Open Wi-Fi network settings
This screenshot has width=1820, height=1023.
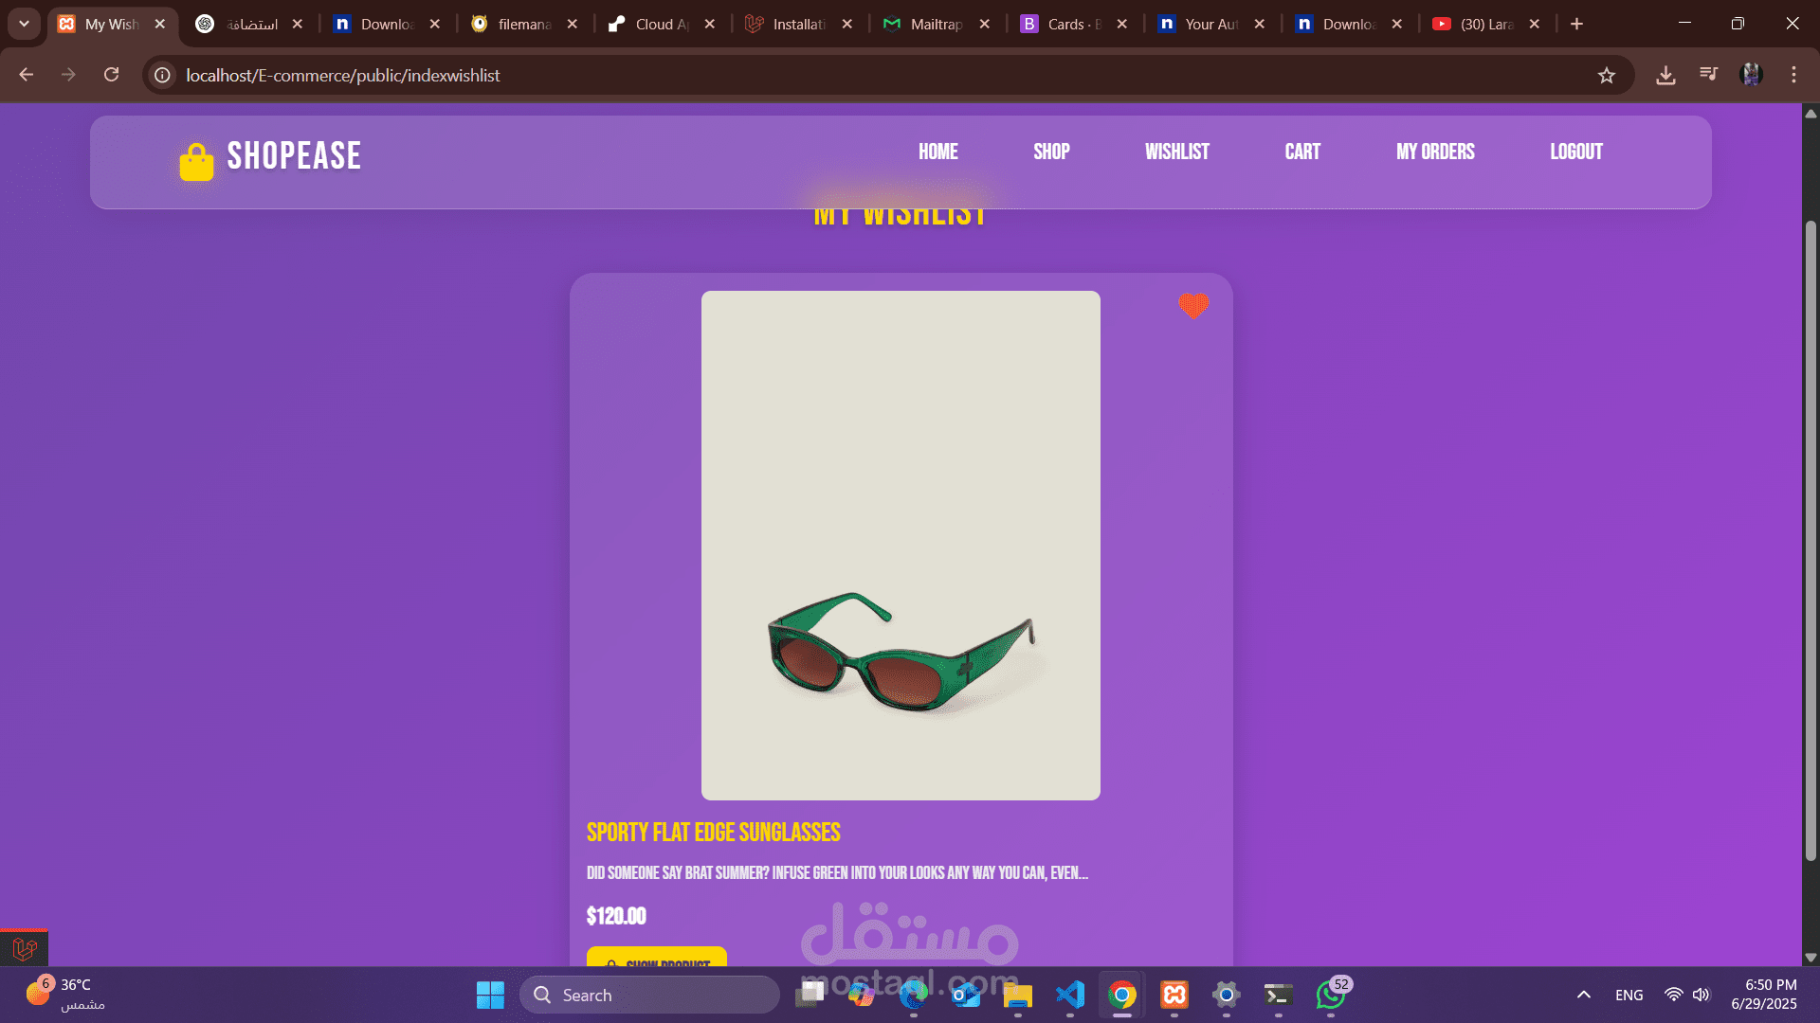(x=1674, y=995)
